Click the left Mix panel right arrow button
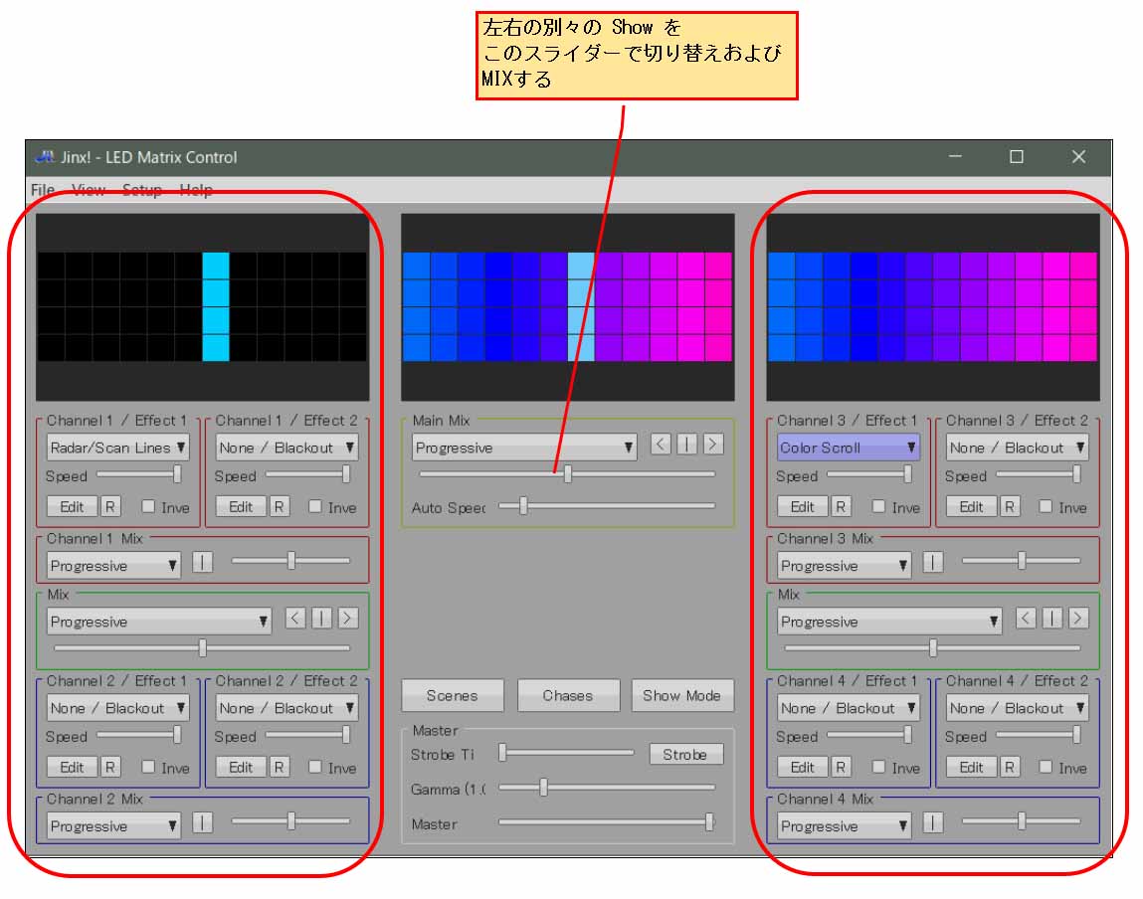This screenshot has width=1143, height=899. pos(348,618)
